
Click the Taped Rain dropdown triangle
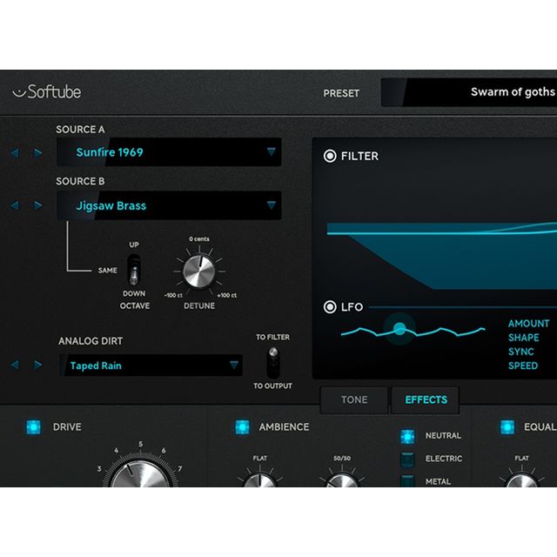pyautogui.click(x=234, y=365)
